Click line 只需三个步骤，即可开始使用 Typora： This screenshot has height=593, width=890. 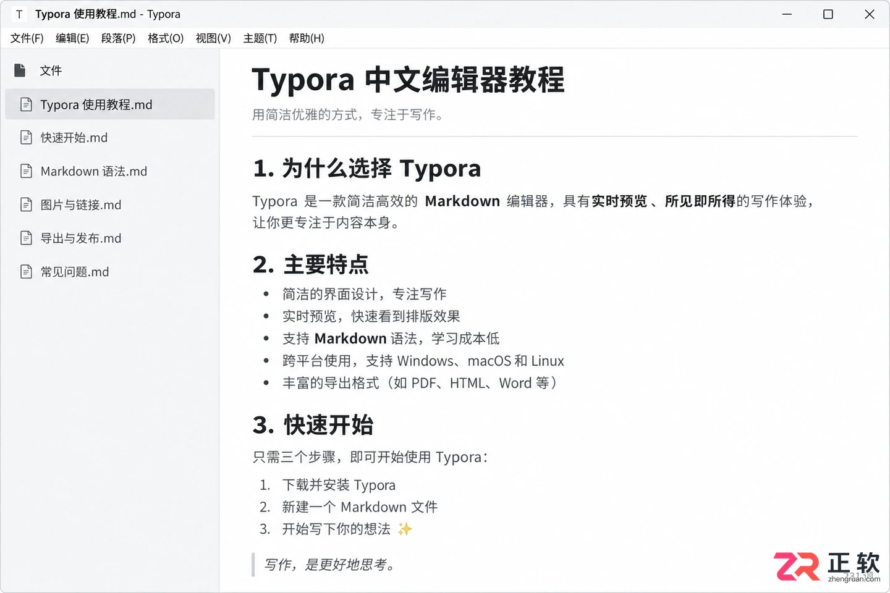tap(370, 457)
